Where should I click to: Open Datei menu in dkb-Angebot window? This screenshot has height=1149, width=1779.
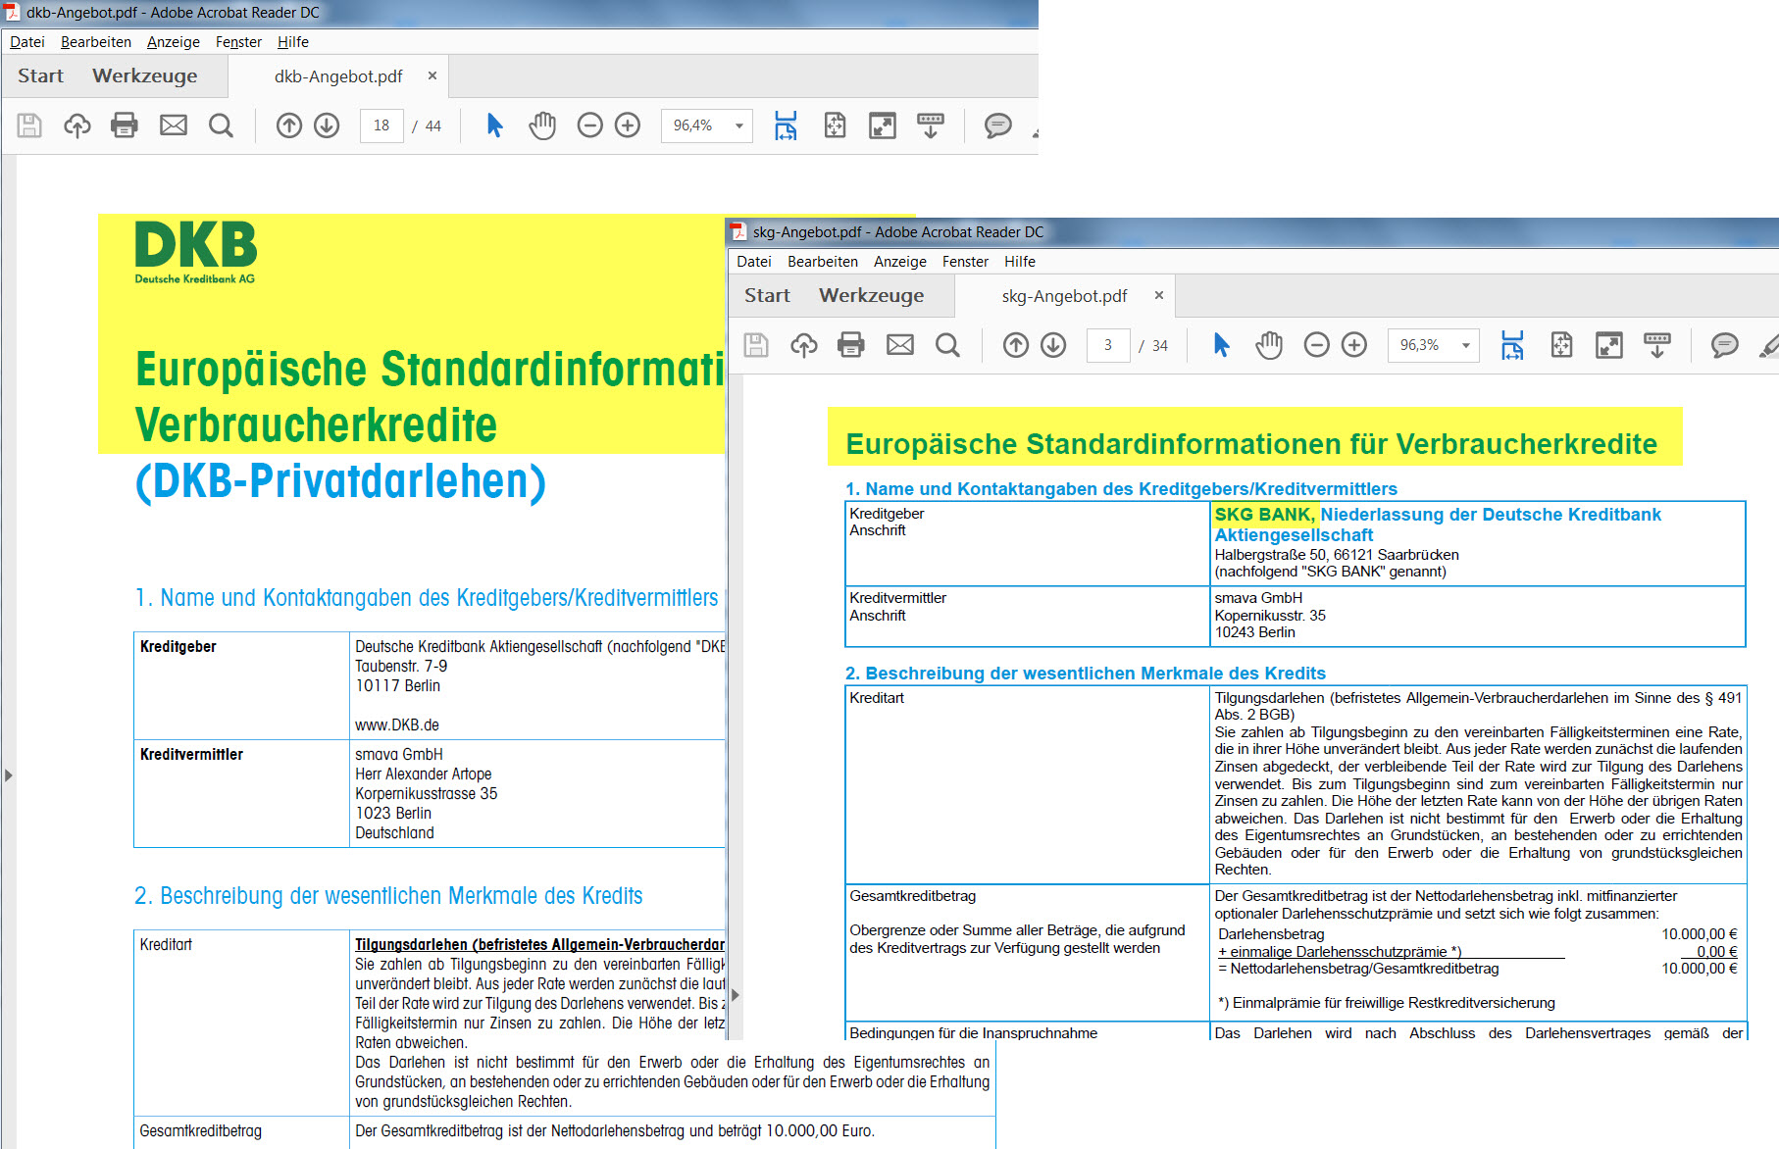click(27, 42)
